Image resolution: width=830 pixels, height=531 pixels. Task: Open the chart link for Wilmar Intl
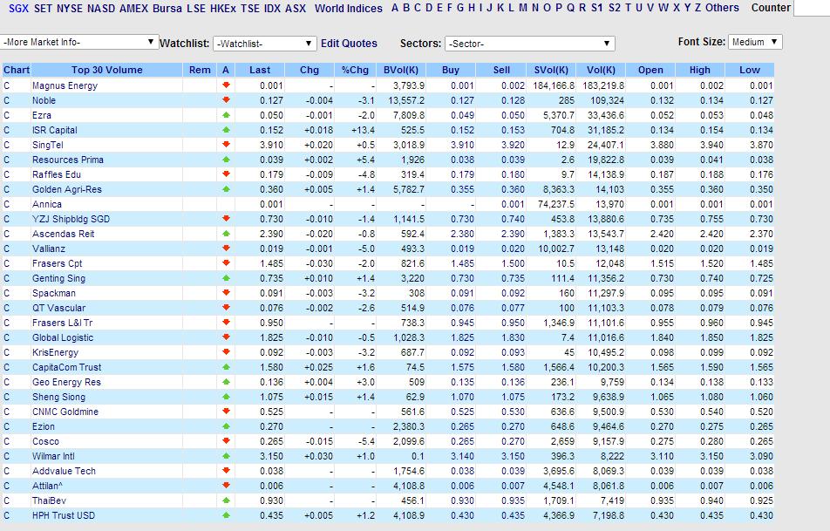pos(7,456)
